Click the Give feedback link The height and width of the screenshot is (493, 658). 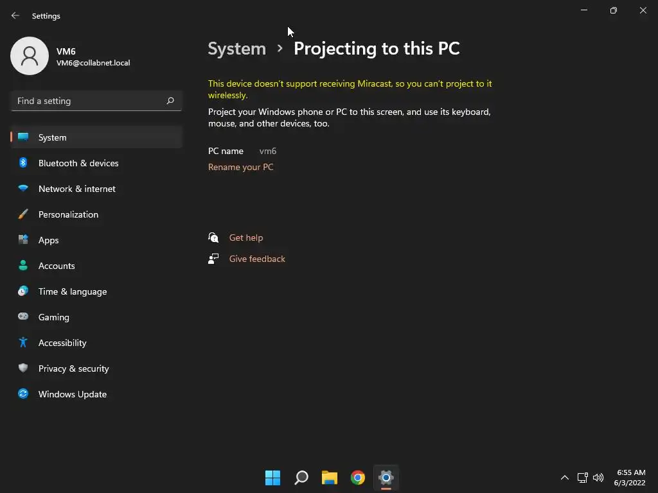point(257,259)
